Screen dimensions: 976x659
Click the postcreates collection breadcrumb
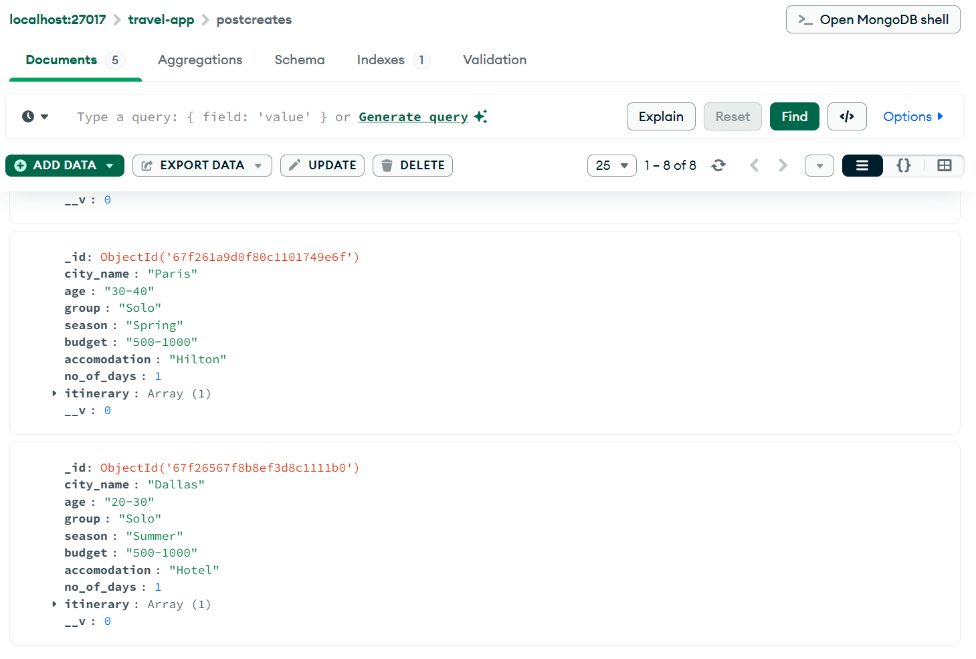click(x=254, y=19)
